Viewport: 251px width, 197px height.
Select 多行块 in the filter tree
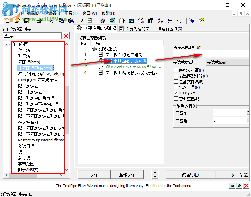pos(24,158)
